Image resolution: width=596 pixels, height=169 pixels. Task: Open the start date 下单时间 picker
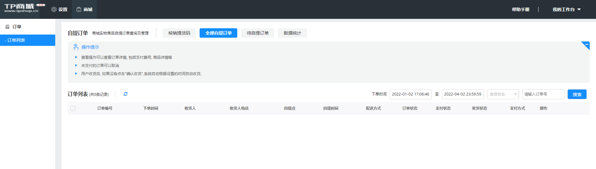pos(411,94)
